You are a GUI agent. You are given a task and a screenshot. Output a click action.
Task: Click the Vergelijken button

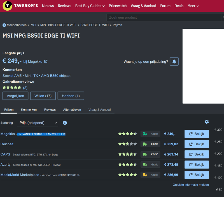[x=15, y=96]
